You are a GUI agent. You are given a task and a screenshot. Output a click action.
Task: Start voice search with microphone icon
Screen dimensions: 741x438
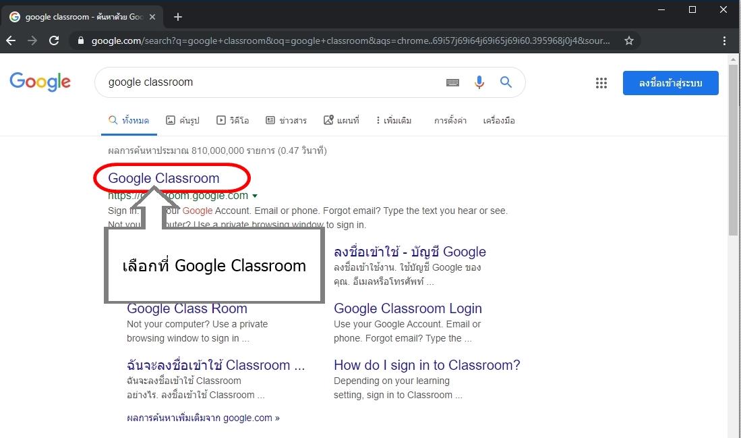coord(479,82)
